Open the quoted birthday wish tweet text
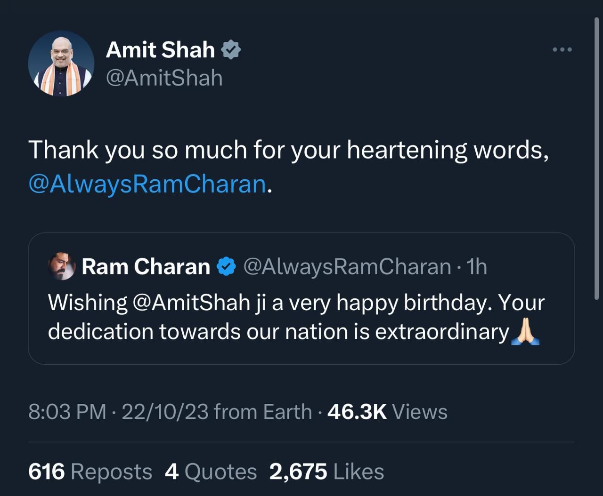Screen dimensions: 603x496 click(x=283, y=317)
